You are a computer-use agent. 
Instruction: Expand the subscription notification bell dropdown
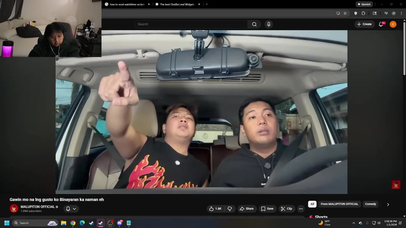pos(71,209)
